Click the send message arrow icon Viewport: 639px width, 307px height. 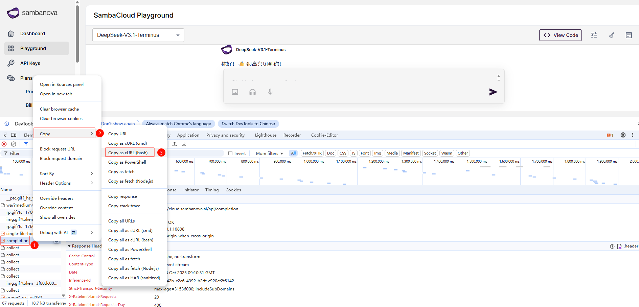click(x=493, y=92)
